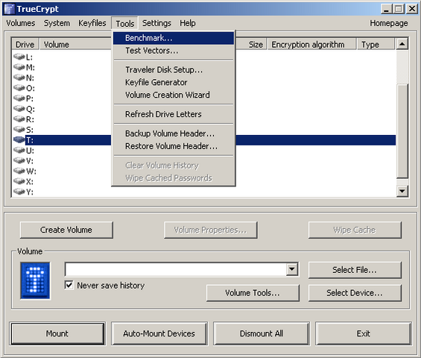Select the O: drive icon
421x358 pixels.
[x=19, y=88]
